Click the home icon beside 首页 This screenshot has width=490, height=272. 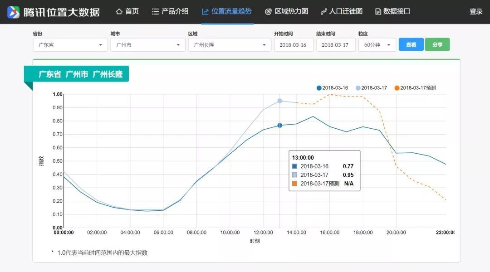(119, 11)
